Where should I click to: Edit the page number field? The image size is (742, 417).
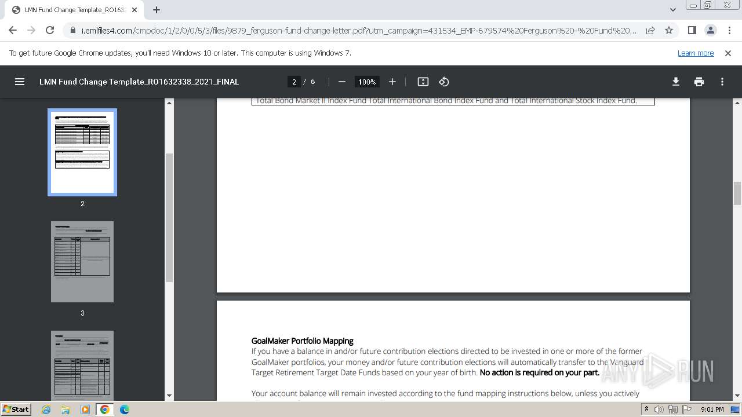[x=294, y=82]
